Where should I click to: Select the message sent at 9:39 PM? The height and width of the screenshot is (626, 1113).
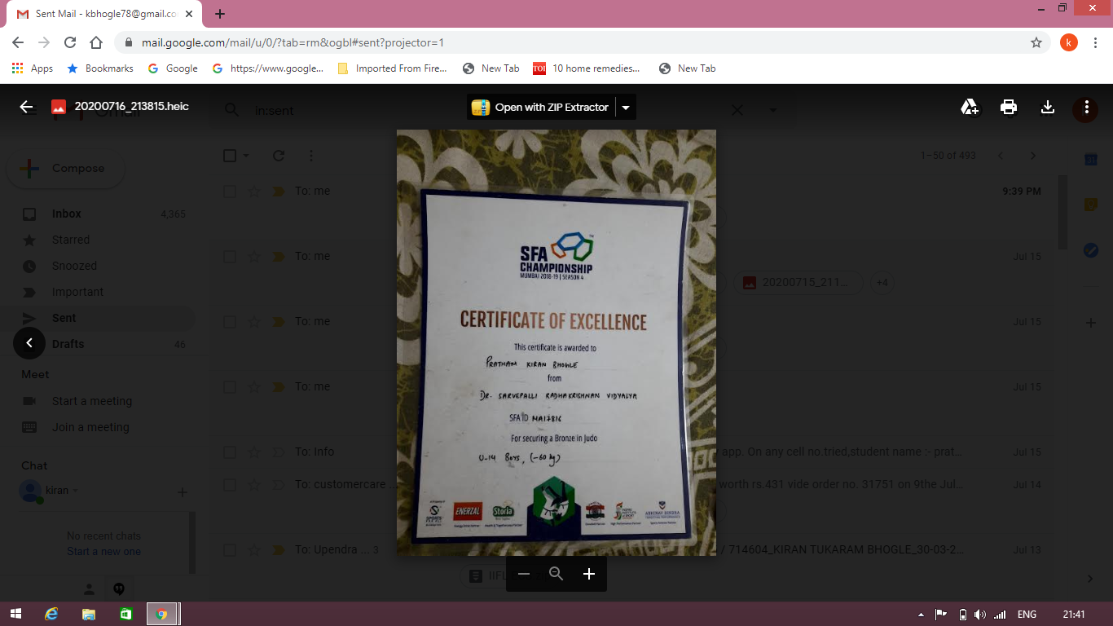[230, 192]
